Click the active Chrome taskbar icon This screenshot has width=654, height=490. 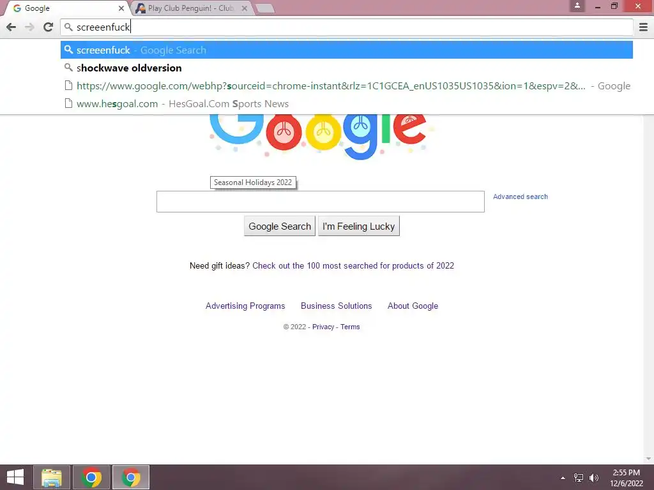[x=130, y=477]
